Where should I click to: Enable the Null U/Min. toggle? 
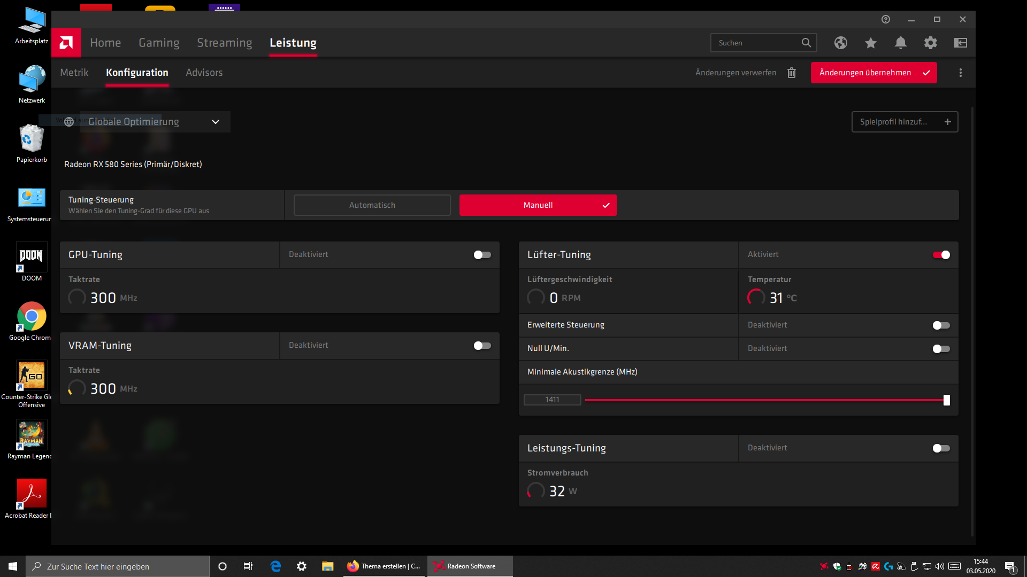click(941, 349)
